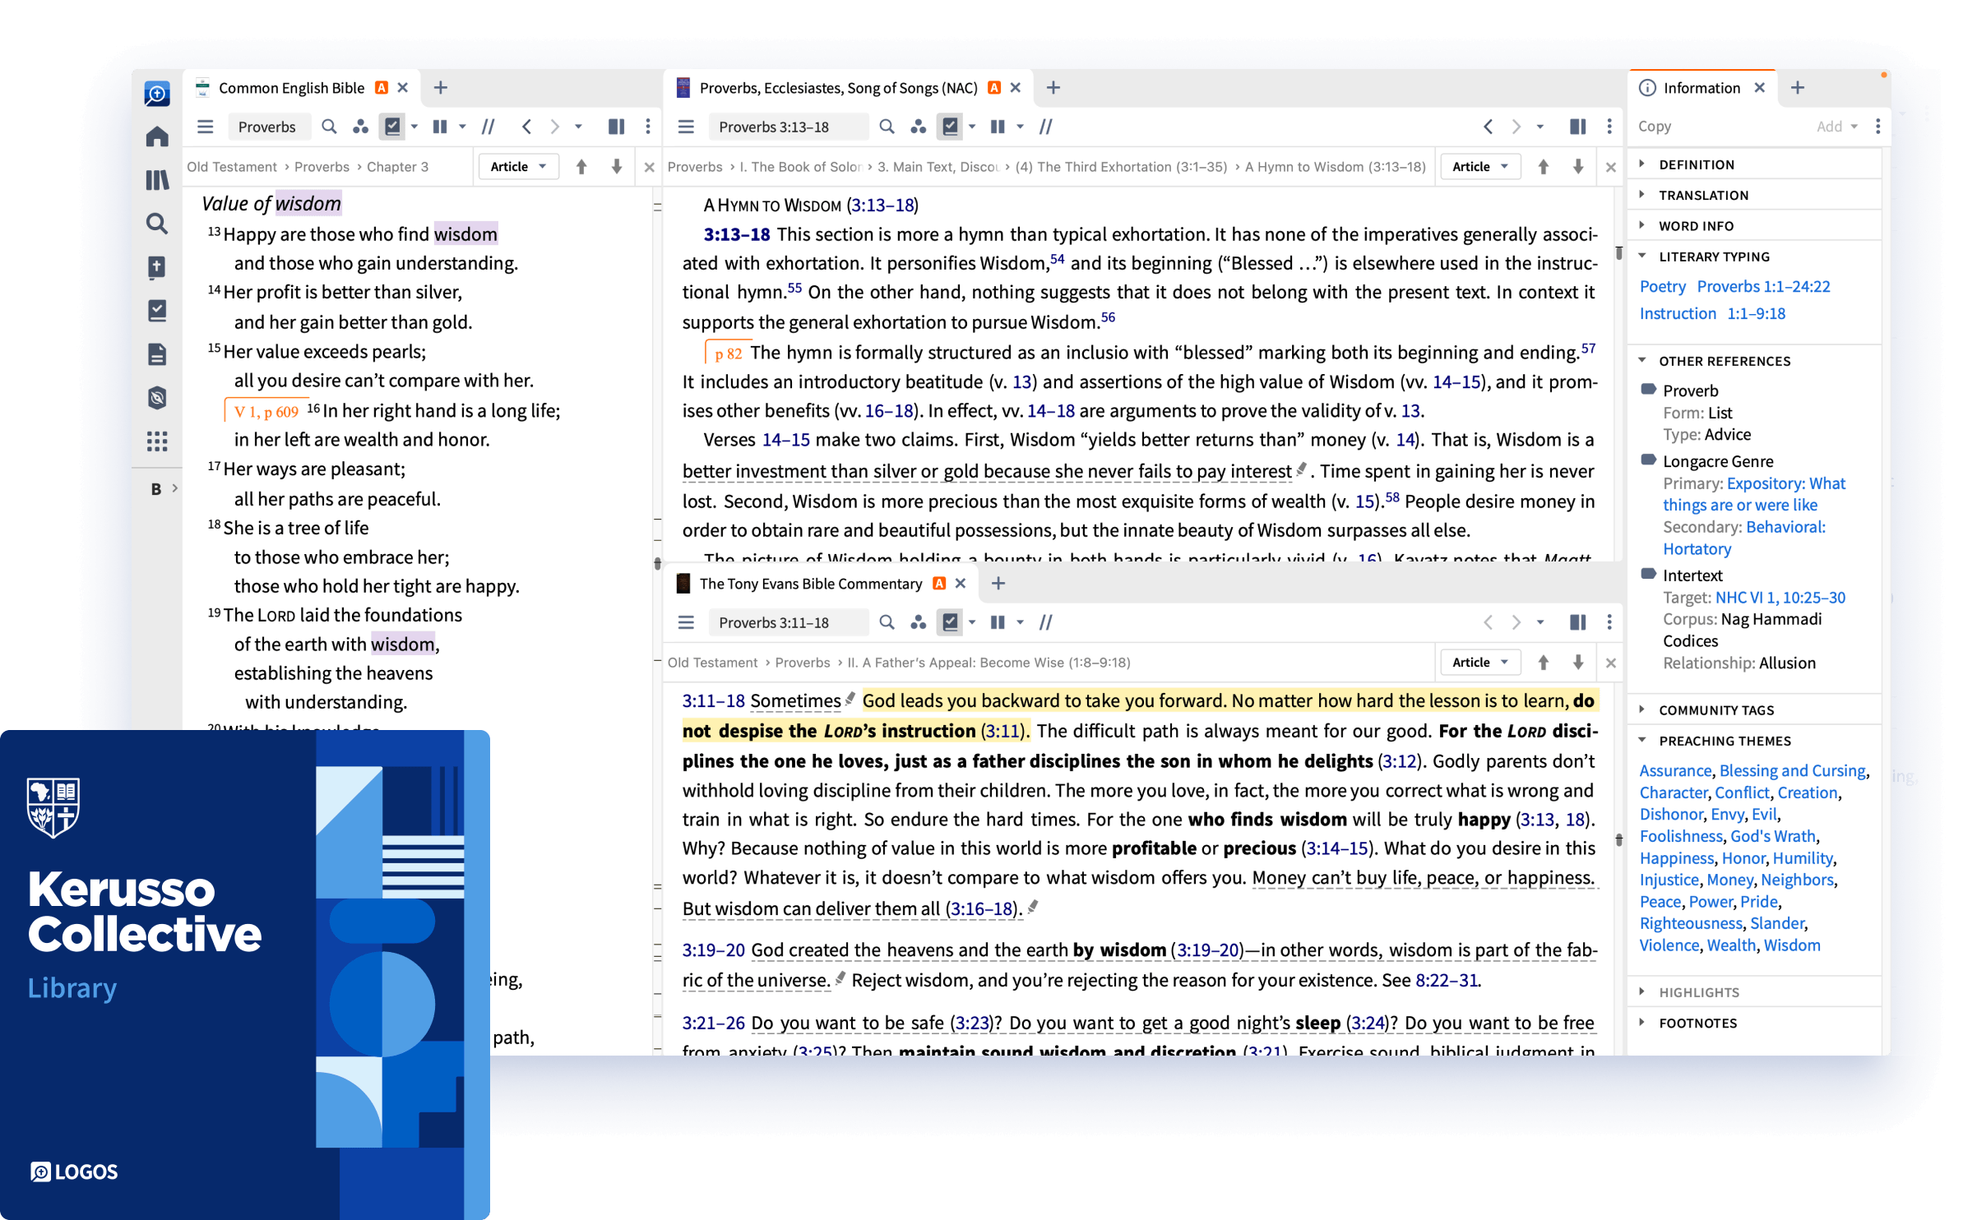Switch to The Tony Evans Bible Commentary tab
Image resolution: width=1977 pixels, height=1220 pixels.
[810, 584]
